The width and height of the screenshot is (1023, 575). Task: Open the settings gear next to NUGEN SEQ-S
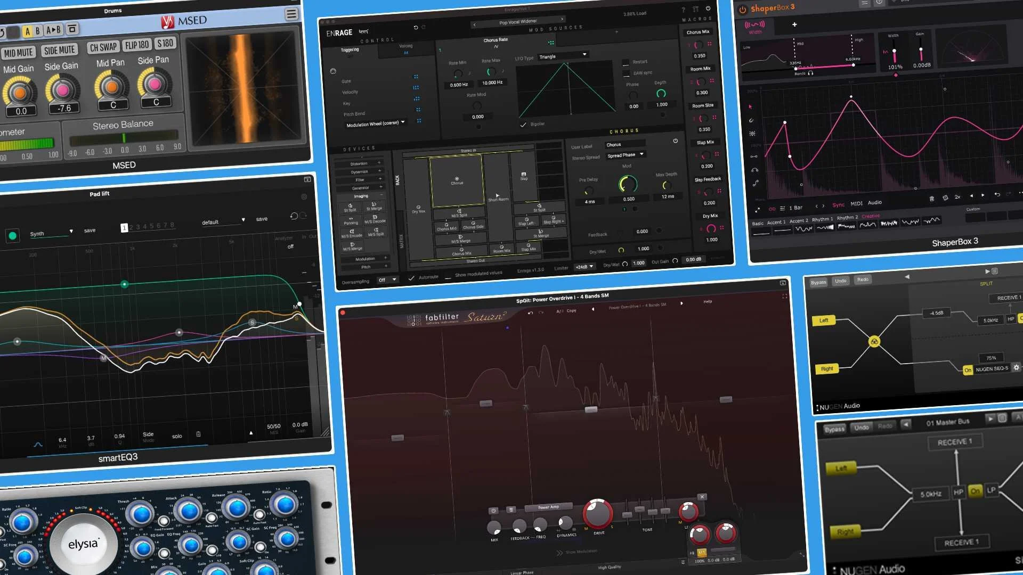pos(1017,367)
